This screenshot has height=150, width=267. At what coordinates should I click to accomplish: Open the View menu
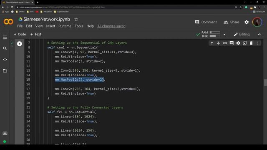point(39,26)
